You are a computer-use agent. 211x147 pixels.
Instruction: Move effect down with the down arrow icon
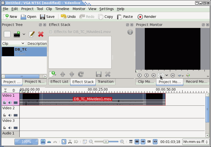(72, 74)
